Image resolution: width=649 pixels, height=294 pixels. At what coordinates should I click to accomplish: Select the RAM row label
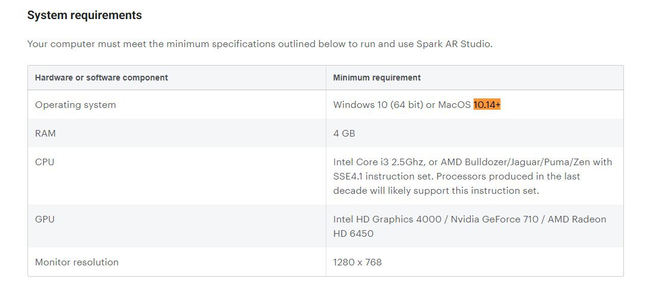coord(45,134)
